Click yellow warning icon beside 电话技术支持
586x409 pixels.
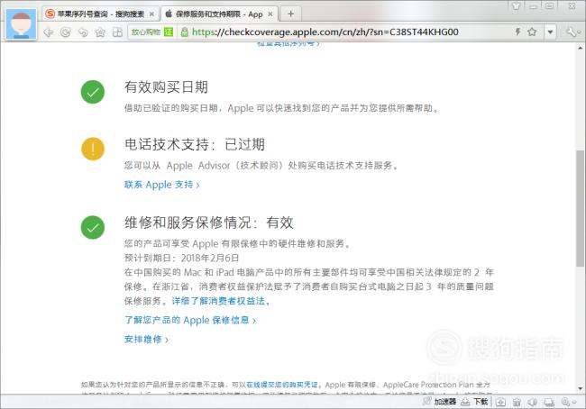pyautogui.click(x=93, y=149)
